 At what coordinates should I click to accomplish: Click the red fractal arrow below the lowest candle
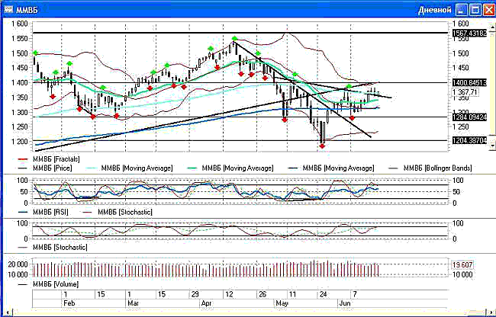(322, 146)
